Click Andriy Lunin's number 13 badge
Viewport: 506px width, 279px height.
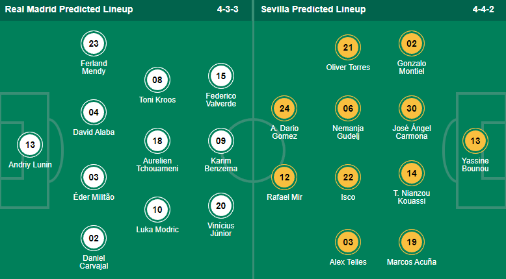click(x=29, y=144)
